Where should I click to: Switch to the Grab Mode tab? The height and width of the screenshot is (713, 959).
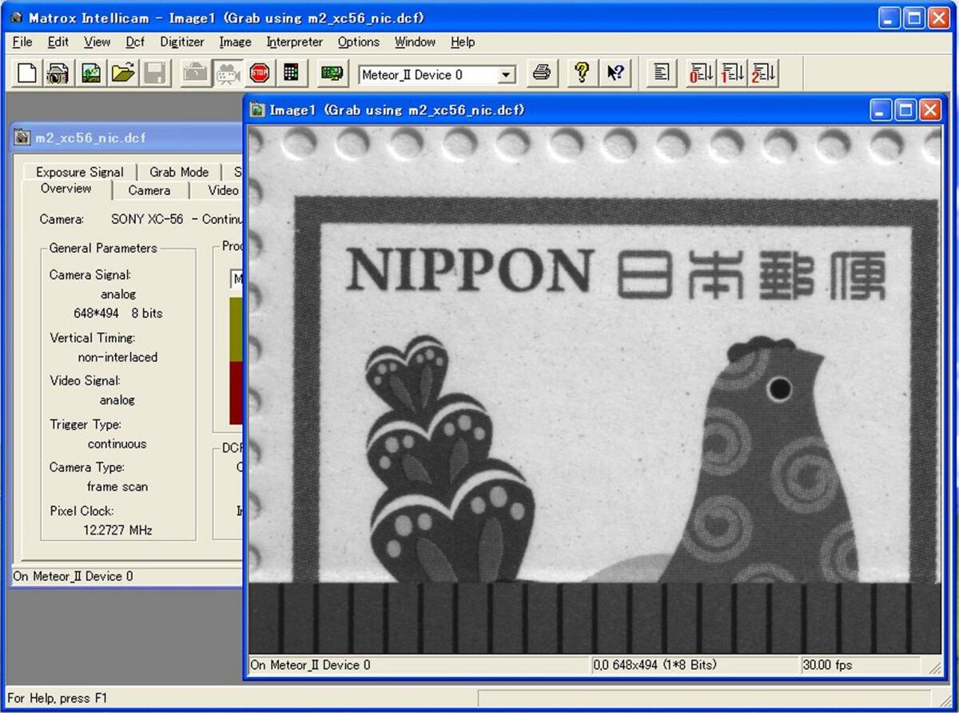pyautogui.click(x=179, y=172)
